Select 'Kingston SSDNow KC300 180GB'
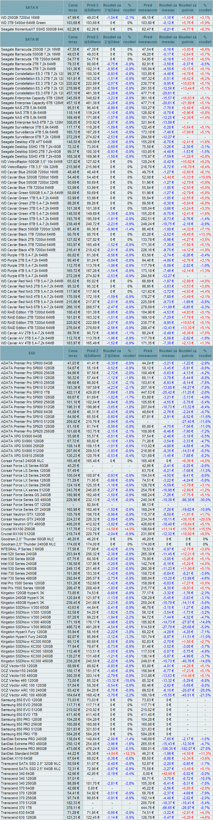The width and height of the screenshot is (213, 820). (x=27, y=651)
